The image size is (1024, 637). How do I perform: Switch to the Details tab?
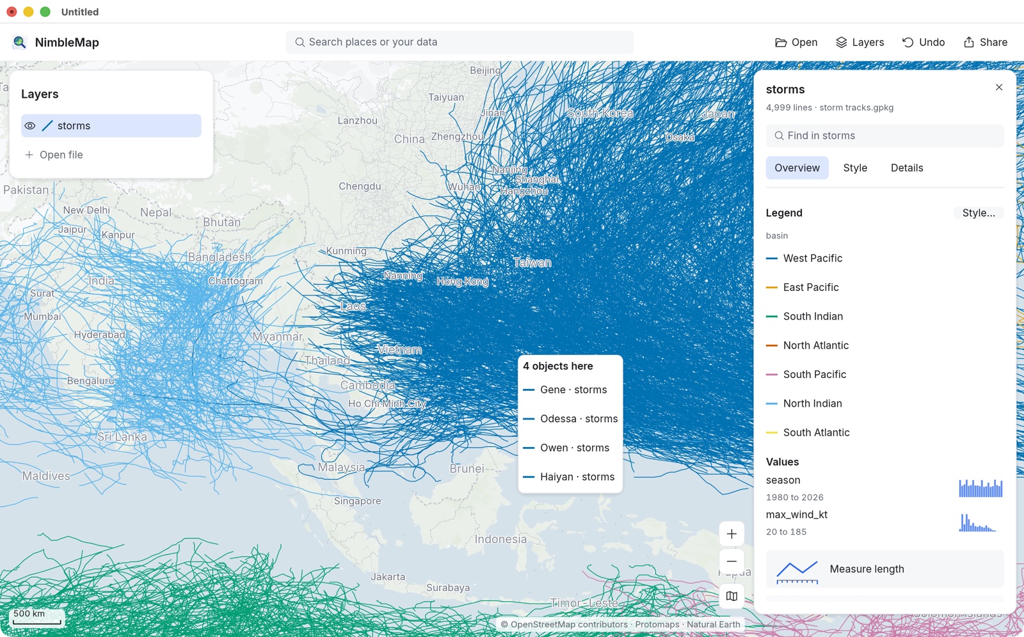pos(907,168)
